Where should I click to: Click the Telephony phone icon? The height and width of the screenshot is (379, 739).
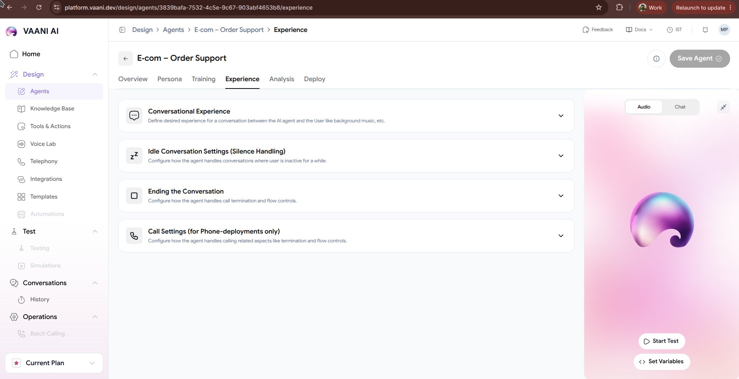point(22,162)
